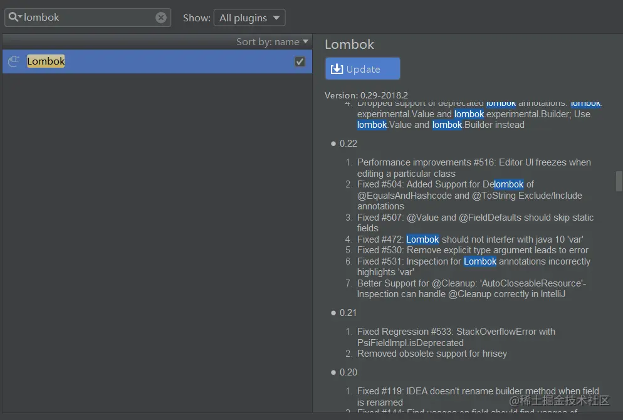Open the All plugins dropdown
This screenshot has width=623, height=420.
(249, 18)
